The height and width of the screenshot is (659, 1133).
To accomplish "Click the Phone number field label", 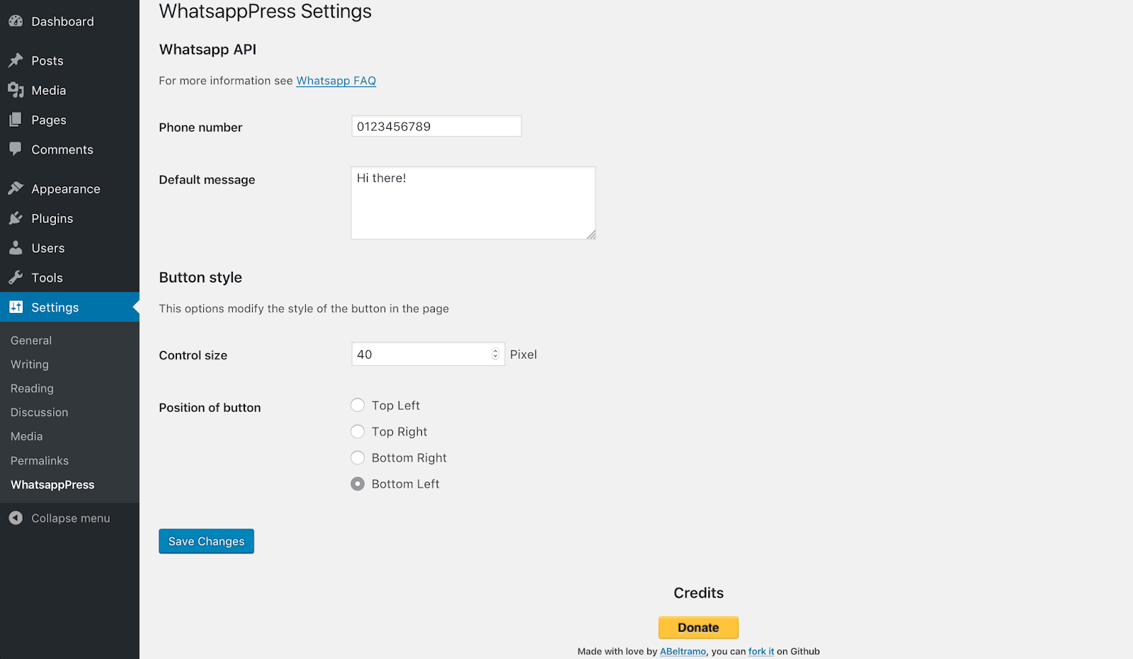I will (200, 127).
